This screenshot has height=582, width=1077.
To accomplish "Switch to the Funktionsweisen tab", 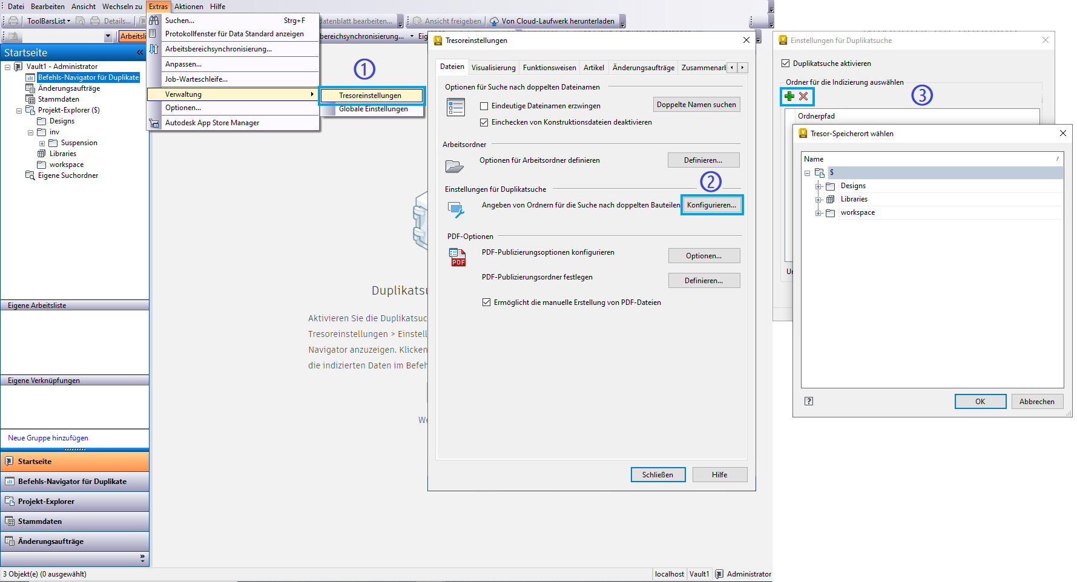I will 550,68.
